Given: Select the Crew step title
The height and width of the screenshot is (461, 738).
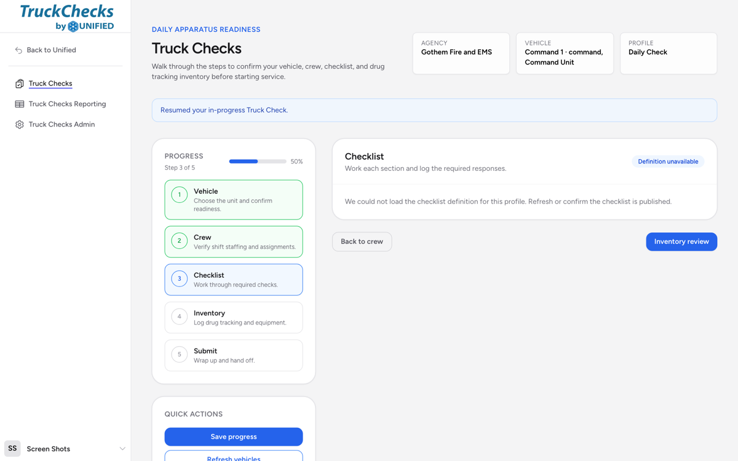Looking at the screenshot, I should tap(202, 237).
